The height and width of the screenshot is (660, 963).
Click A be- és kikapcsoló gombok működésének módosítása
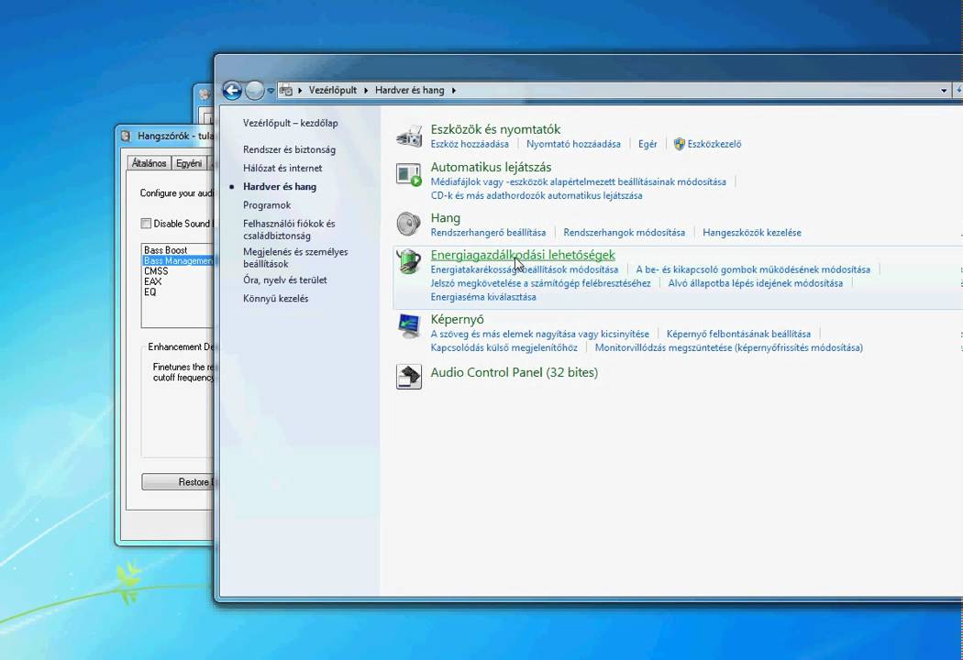(x=753, y=269)
